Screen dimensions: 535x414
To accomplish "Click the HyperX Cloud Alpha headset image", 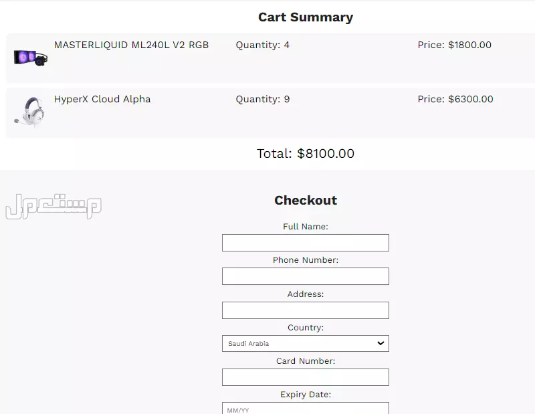I will [x=30, y=112].
